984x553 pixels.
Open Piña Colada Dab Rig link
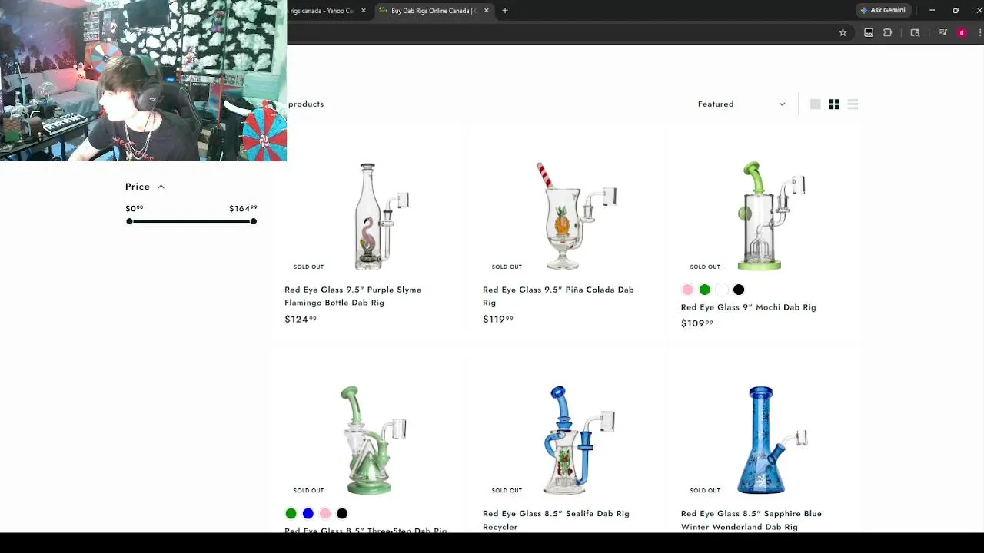pyautogui.click(x=558, y=296)
